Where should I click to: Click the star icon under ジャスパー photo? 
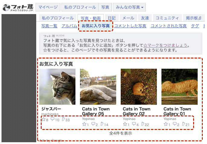pyautogui.click(x=43, y=119)
